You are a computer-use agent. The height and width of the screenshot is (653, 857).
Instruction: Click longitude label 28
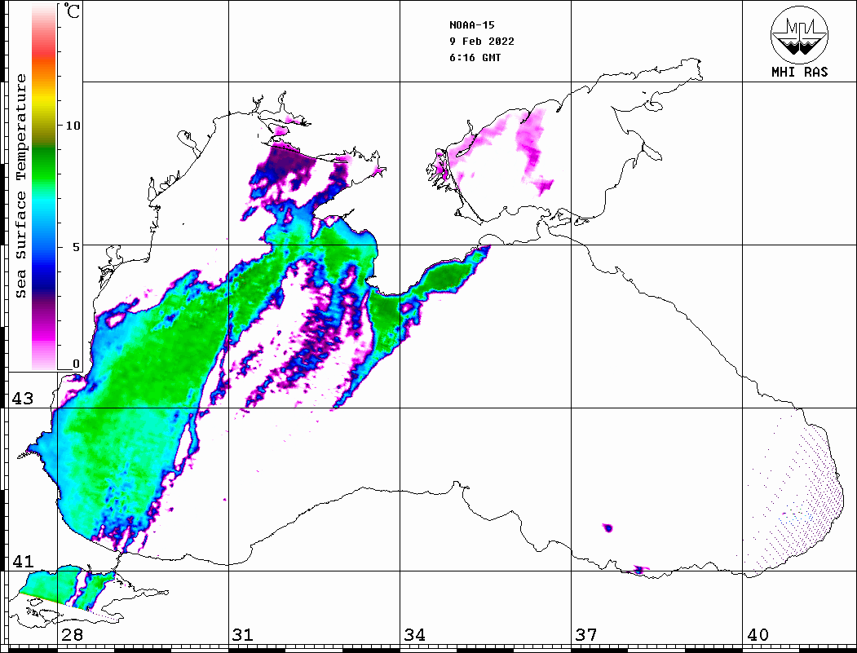point(72,634)
